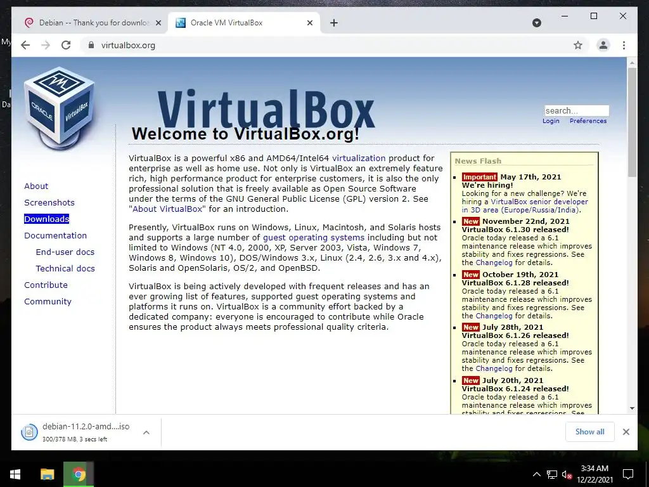This screenshot has width=649, height=487.
Task: Open the About page link
Action: [36, 186]
